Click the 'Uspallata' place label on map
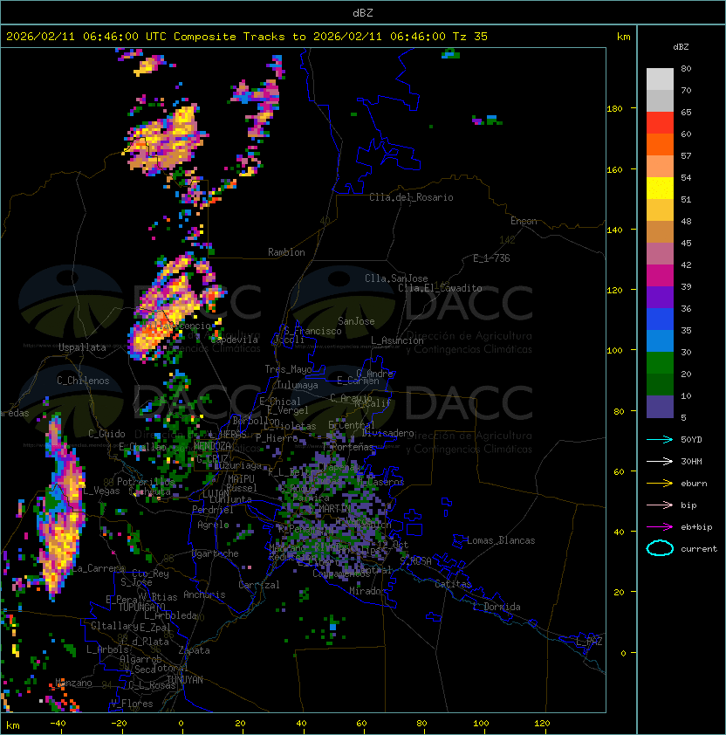 tap(82, 347)
